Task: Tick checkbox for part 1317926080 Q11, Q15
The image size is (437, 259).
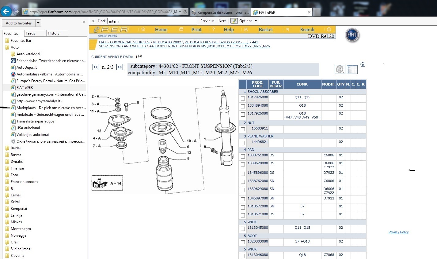Action: click(243, 98)
